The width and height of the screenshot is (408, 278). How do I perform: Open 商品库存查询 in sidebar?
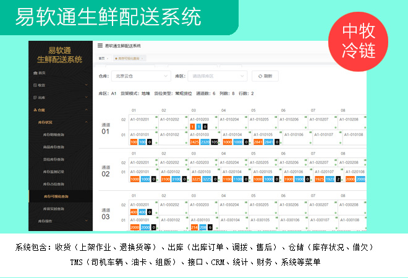pos(54,147)
